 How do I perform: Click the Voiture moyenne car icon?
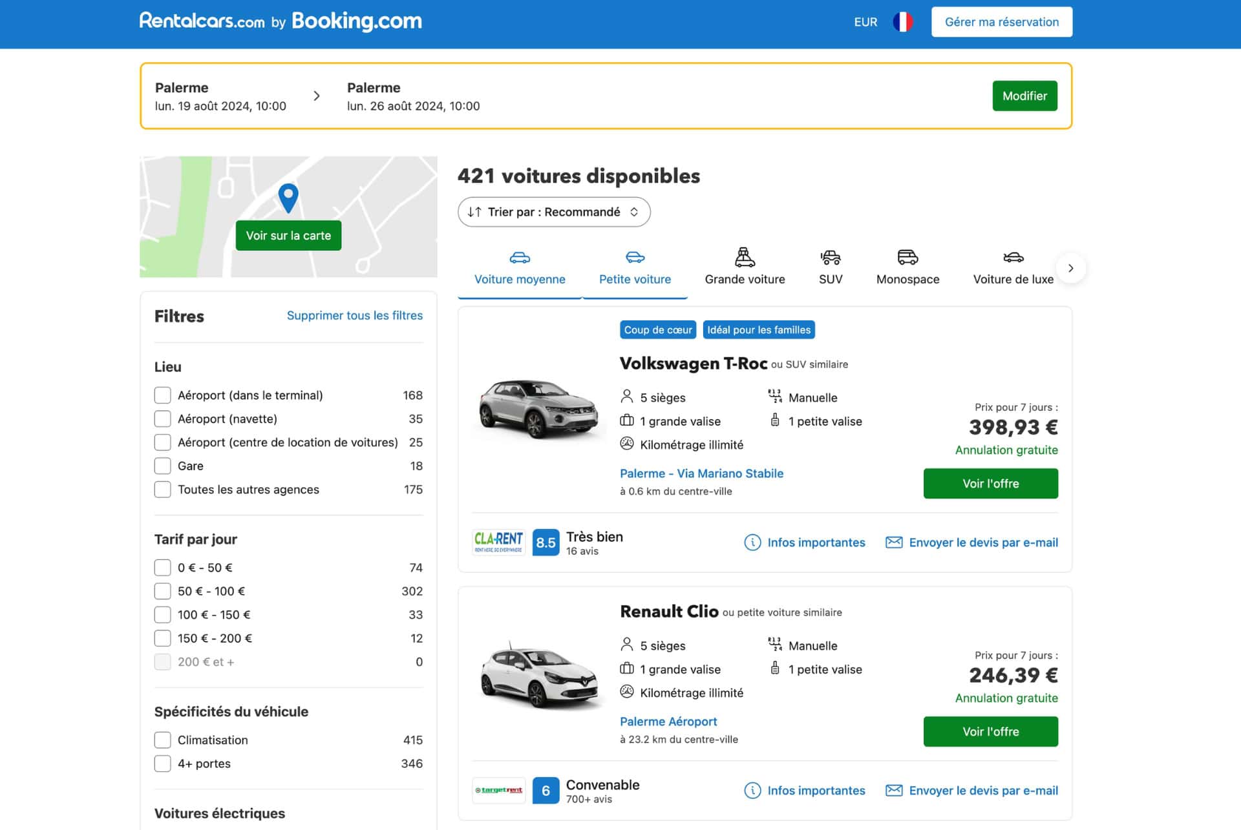coord(520,258)
